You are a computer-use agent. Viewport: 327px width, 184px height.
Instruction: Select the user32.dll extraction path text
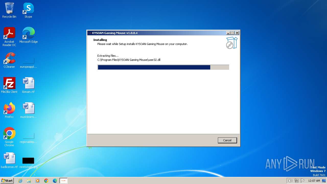(129, 60)
